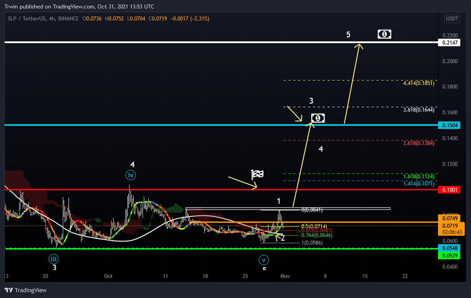Image resolution: width=471 pixels, height=298 pixels.
Task: Select the cyan 0.1504 price label
Action: pos(449,125)
